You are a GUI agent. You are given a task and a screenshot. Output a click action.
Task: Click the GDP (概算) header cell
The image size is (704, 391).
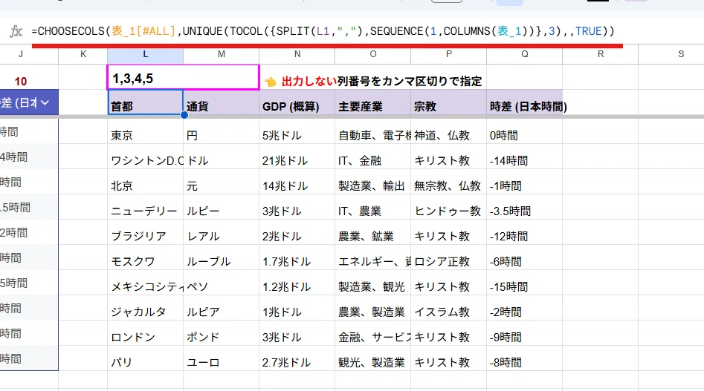pyautogui.click(x=297, y=102)
